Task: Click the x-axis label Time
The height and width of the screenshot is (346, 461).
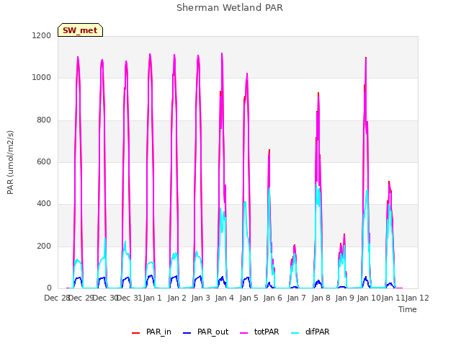Action: (x=408, y=309)
